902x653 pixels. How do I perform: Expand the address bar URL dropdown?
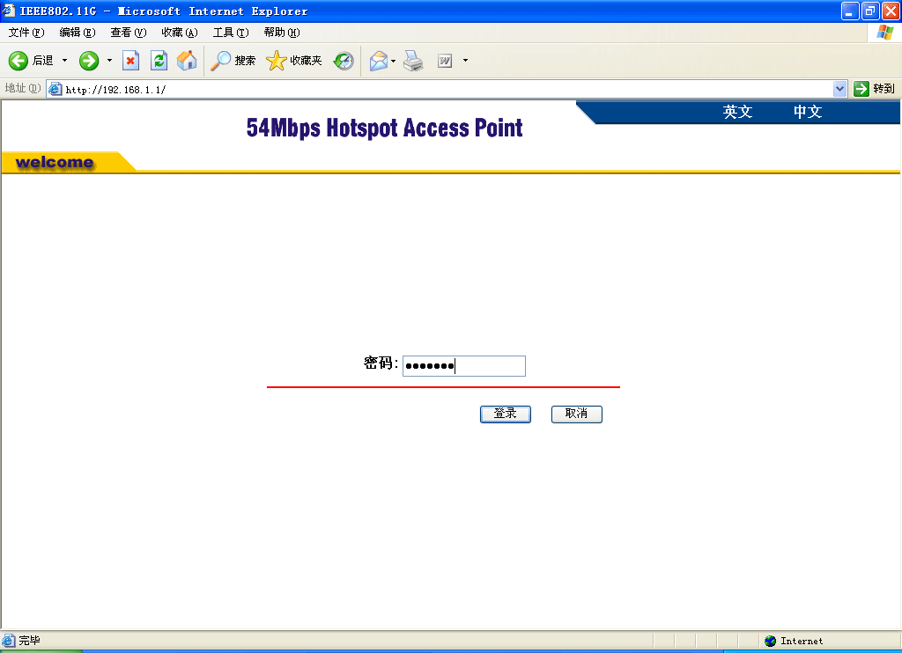tap(839, 89)
